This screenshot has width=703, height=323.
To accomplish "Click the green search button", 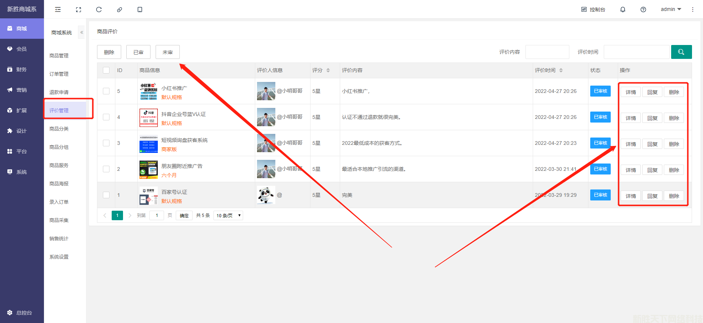I will [x=681, y=52].
